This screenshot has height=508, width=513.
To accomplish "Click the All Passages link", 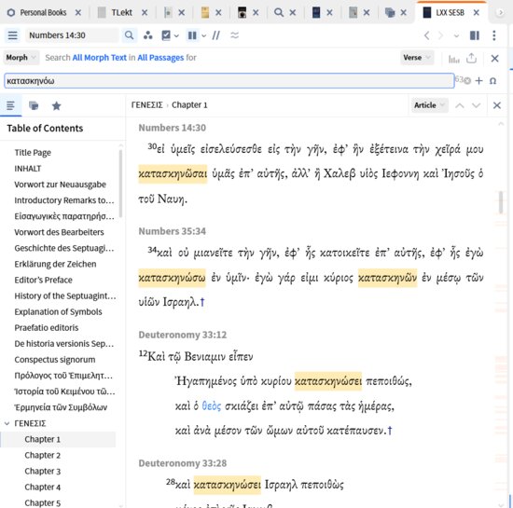I will click(x=160, y=58).
